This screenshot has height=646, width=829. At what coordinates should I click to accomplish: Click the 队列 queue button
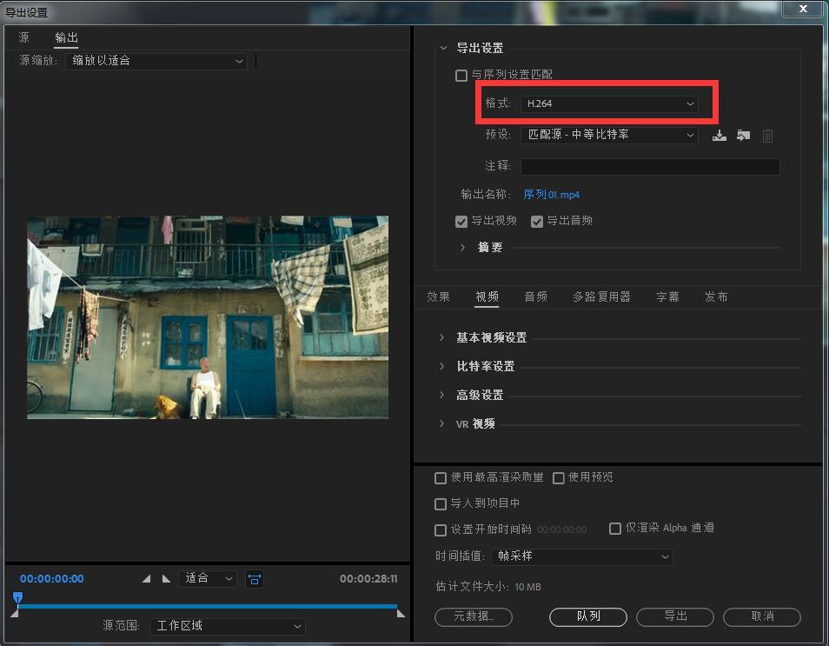pyautogui.click(x=587, y=617)
